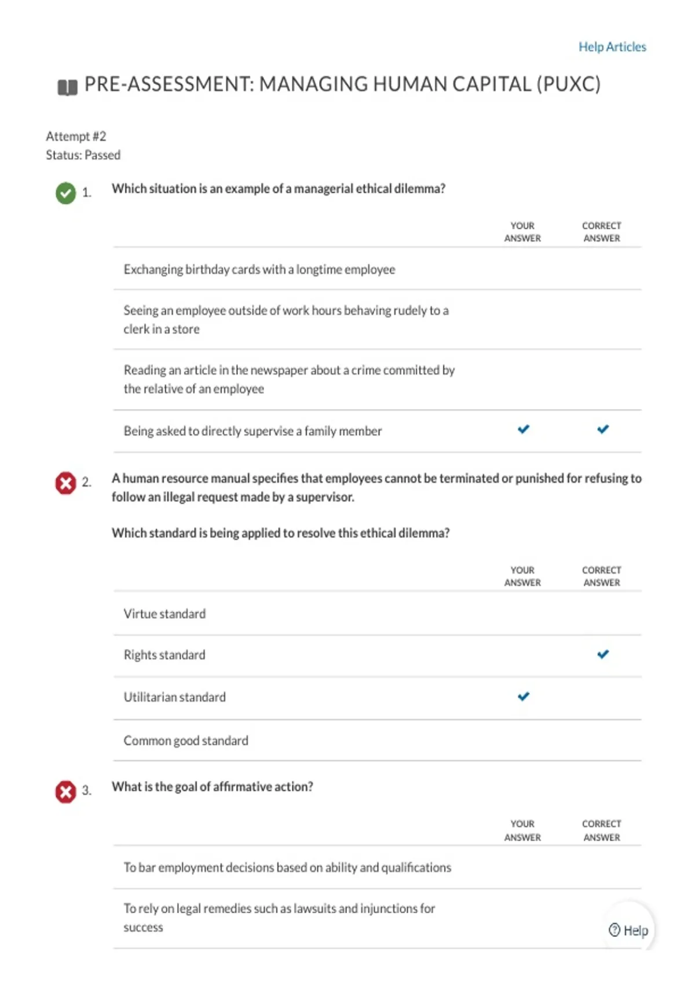695x985 pixels.
Task: Click correct-answer checkmark for supervising a family member
Action: pos(603,429)
